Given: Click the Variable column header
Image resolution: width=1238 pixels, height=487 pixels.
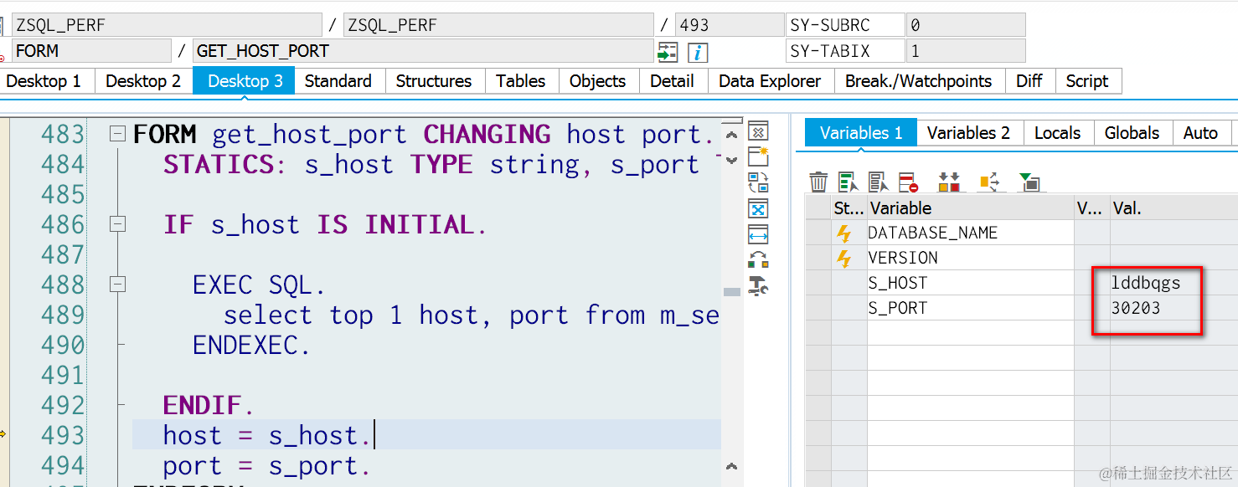Looking at the screenshot, I should tap(970, 208).
